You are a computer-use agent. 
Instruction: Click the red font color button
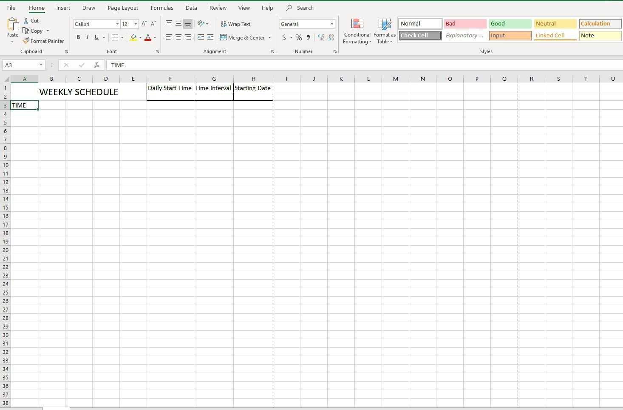coord(148,38)
